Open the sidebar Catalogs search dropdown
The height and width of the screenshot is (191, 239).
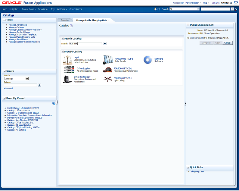(27, 79)
